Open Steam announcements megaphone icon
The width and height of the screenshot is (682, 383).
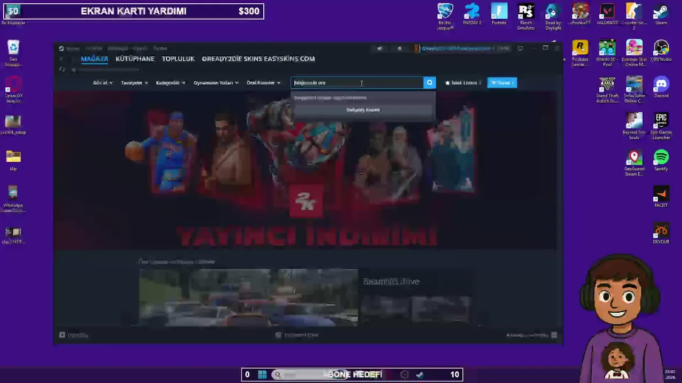click(x=379, y=48)
